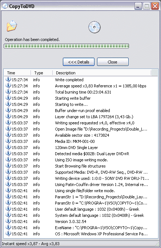
Task: Click info icon of ISO image writing mode row
Action: [x=8, y=160]
